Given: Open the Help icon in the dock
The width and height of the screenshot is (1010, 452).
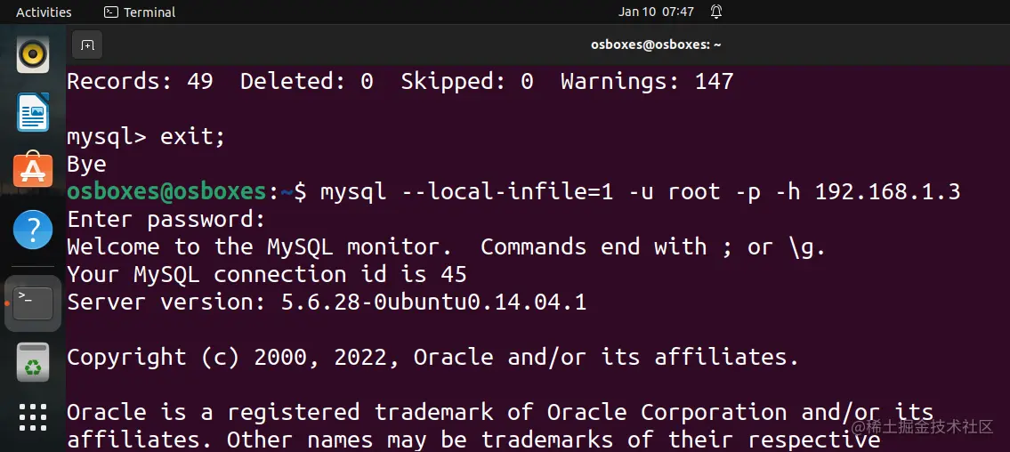Looking at the screenshot, I should click(x=33, y=230).
